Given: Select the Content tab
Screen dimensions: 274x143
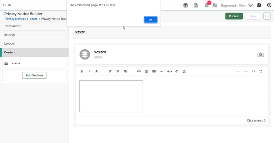Looking at the screenshot, I should click(x=34, y=52).
